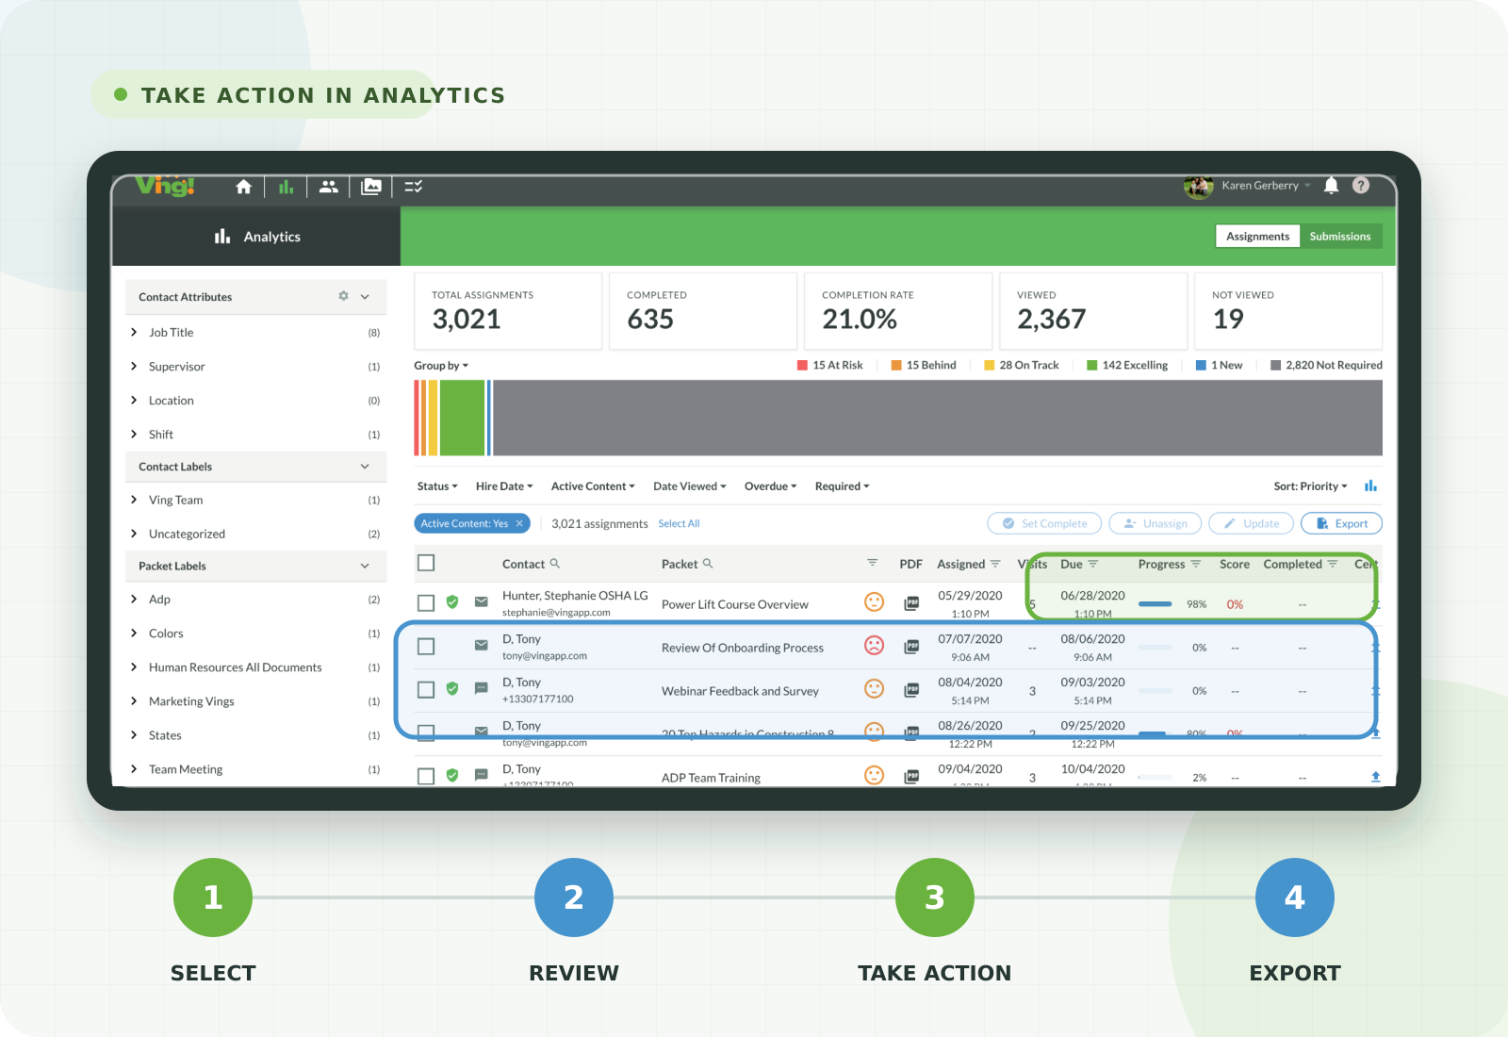The image size is (1508, 1037).
Task: Click the 15 At Risk red legend swatch
Action: click(803, 365)
